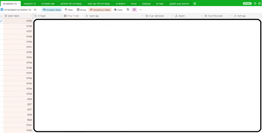
Task: Open the Filter options
Action: point(69,10)
